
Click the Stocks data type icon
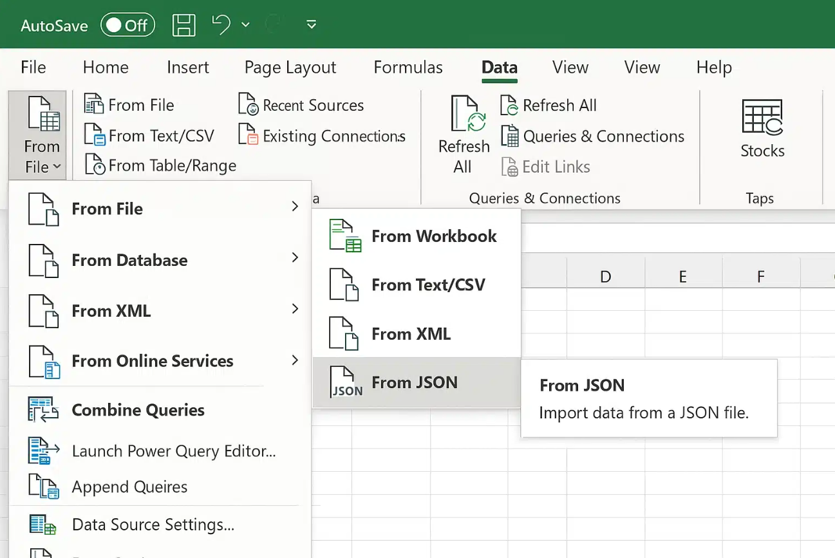click(x=762, y=117)
